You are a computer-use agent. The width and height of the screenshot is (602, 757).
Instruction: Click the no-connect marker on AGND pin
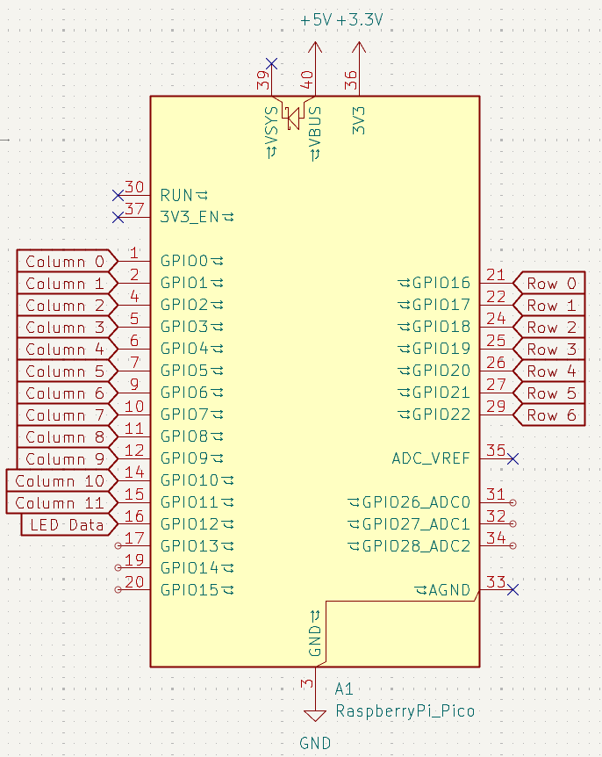tap(513, 589)
